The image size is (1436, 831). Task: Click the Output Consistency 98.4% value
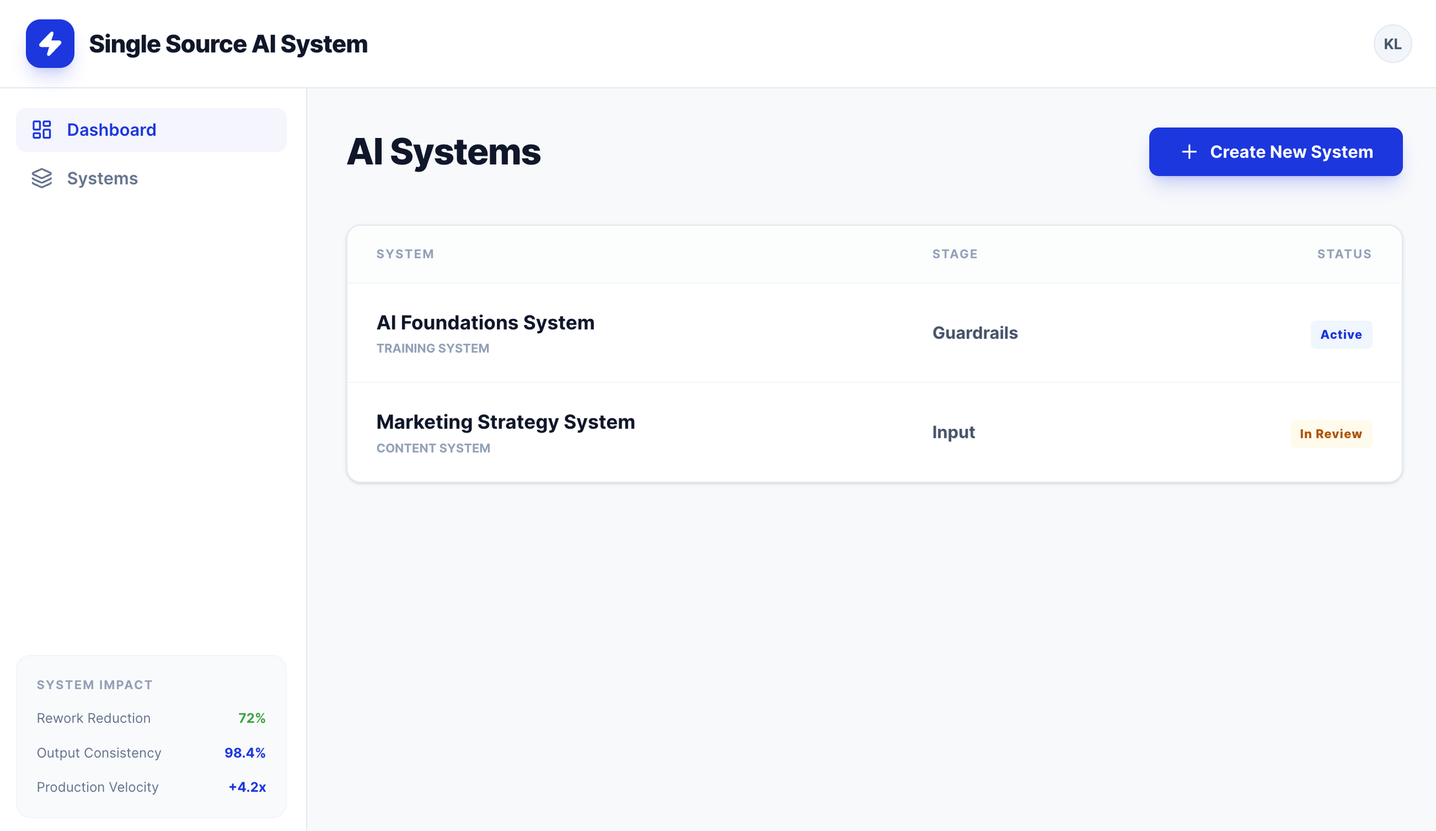point(245,753)
